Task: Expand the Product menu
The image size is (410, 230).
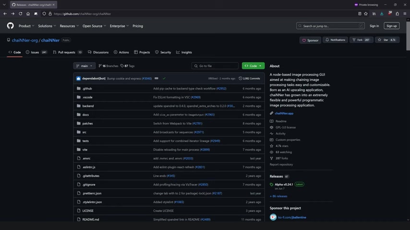Action: [x=26, y=26]
